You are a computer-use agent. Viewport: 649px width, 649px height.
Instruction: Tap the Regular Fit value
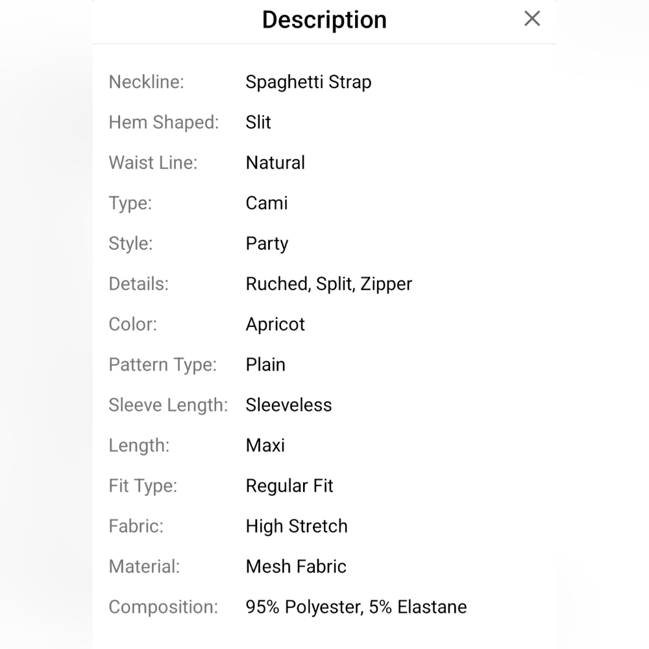[x=289, y=486]
